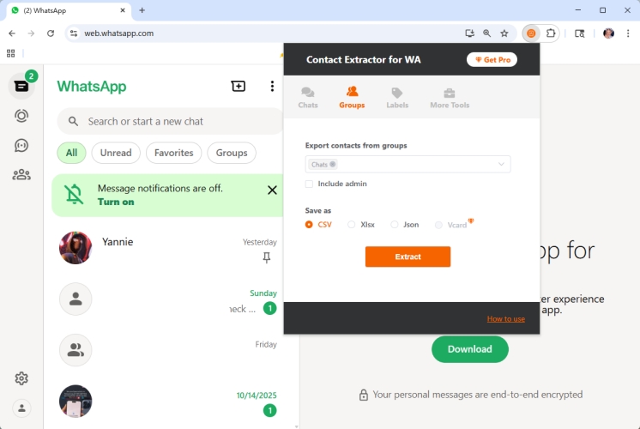The height and width of the screenshot is (429, 640).
Task: Filter chats by Groups
Action: click(x=232, y=153)
